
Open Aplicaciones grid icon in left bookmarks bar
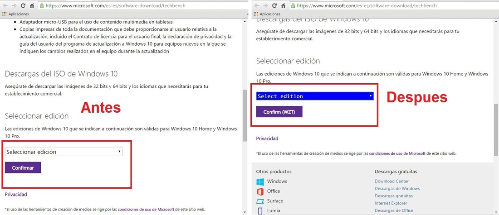(4, 14)
